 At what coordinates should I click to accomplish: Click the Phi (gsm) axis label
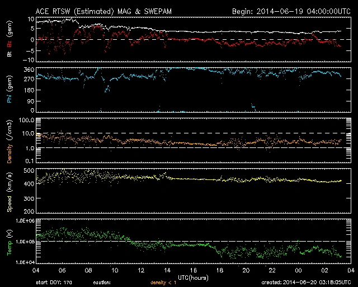point(8,90)
